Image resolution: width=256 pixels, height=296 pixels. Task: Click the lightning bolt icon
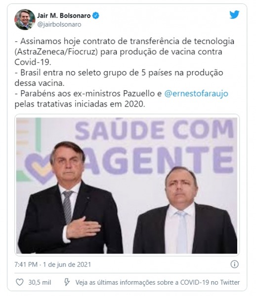coord(67,282)
